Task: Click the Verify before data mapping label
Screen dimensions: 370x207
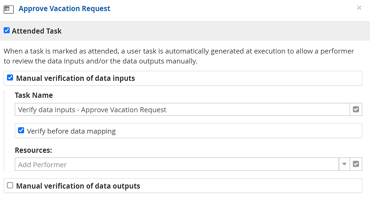Action: click(71, 131)
